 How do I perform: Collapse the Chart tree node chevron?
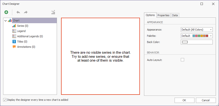[x=5, y=21]
